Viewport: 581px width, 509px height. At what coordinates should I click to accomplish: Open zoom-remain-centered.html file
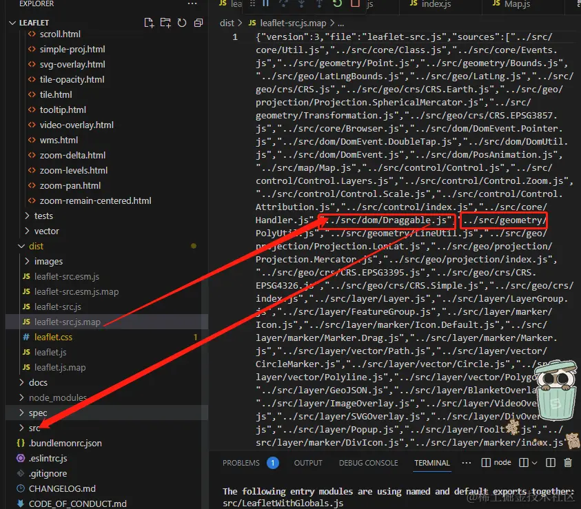(x=95, y=201)
